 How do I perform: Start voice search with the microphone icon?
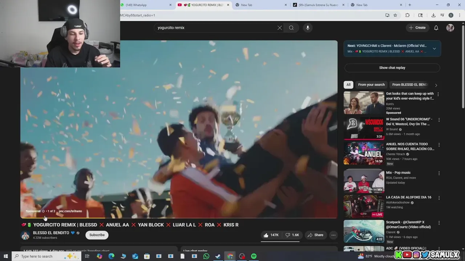pyautogui.click(x=308, y=28)
